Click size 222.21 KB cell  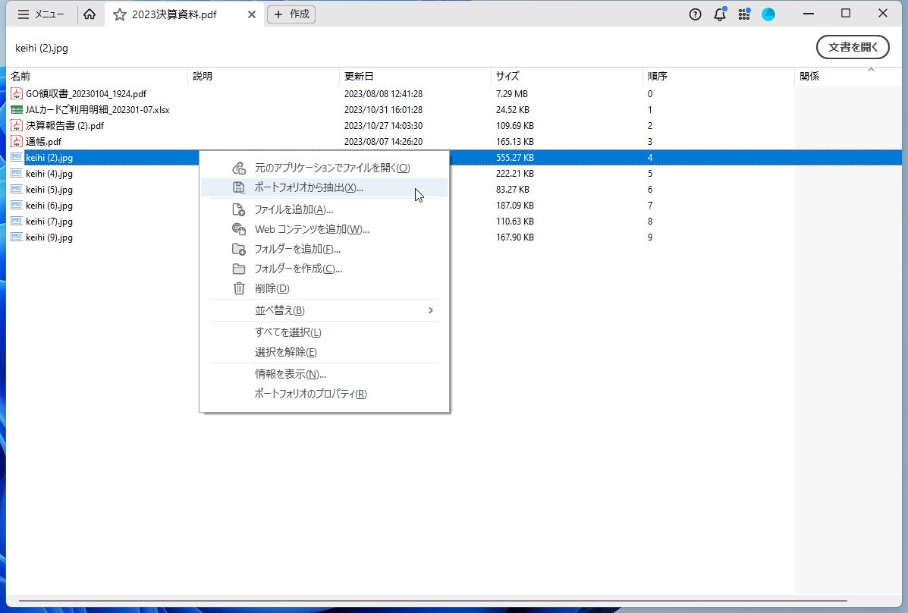(x=515, y=173)
